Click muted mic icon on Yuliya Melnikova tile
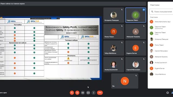Screen dimensions: 173x97 [x=122, y=43]
